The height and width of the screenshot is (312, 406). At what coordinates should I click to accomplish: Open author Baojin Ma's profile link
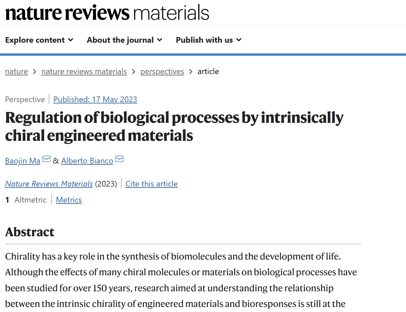pos(23,161)
